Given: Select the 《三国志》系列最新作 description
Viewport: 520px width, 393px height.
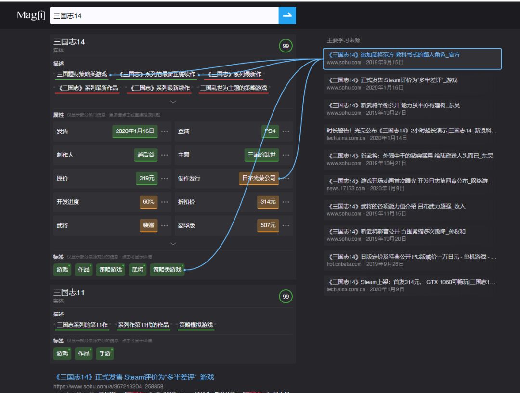Looking at the screenshot, I should click(x=234, y=74).
